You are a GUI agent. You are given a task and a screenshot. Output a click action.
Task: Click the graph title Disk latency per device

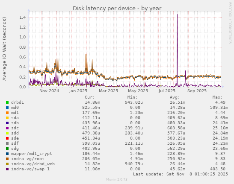click(x=117, y=9)
